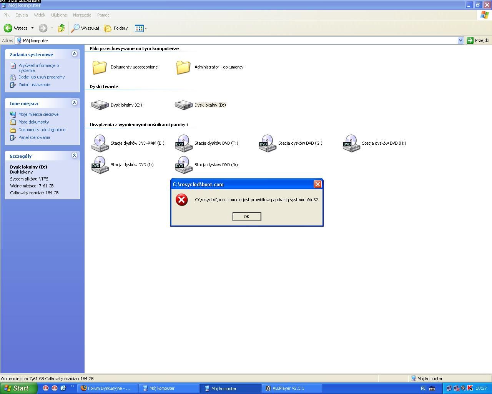
Task: Click the green Up folder icon
Action: [x=61, y=28]
